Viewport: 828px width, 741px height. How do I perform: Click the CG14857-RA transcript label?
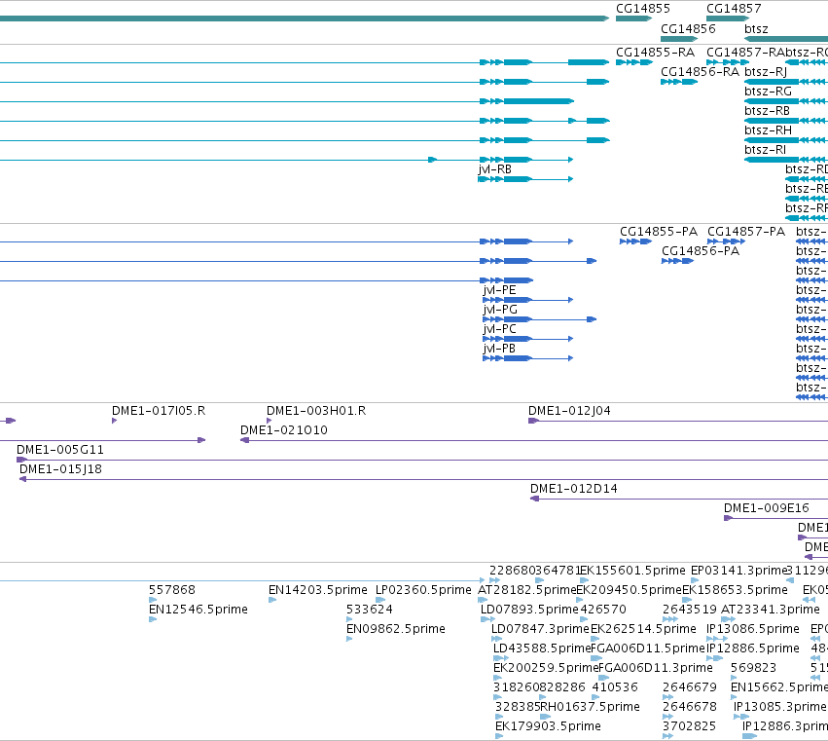(745, 53)
